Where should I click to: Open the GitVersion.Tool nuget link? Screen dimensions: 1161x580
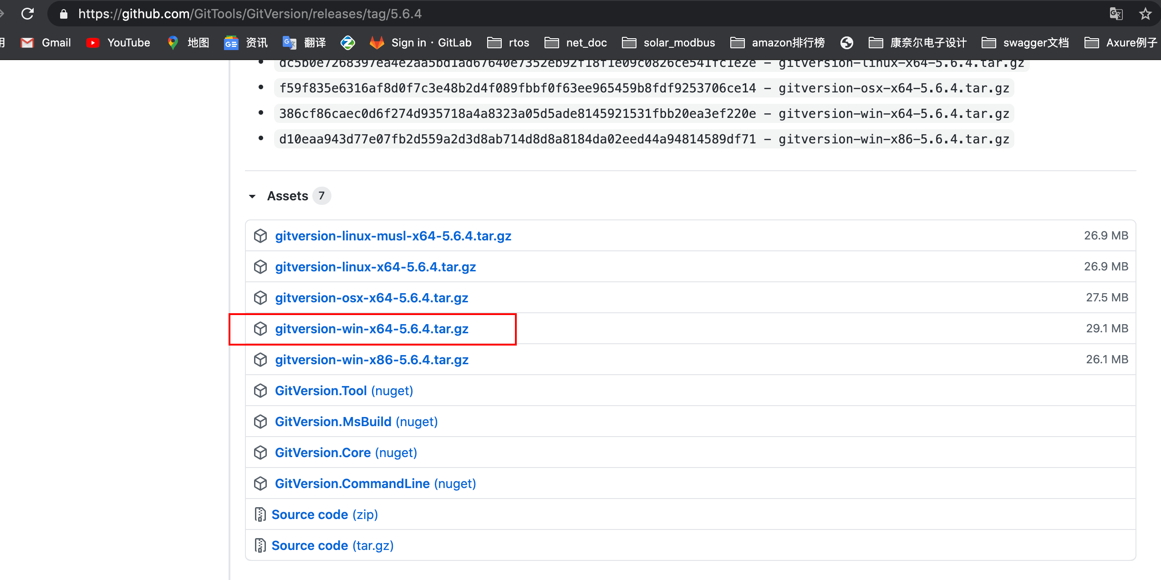(344, 391)
